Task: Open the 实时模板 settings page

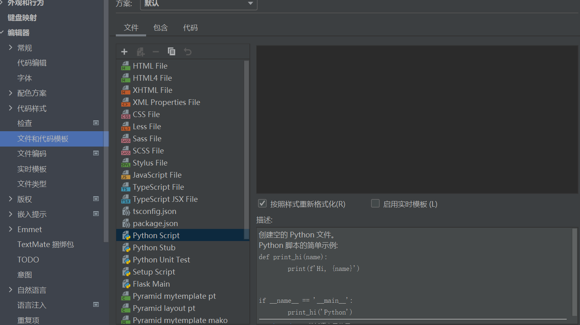Action: [32, 169]
